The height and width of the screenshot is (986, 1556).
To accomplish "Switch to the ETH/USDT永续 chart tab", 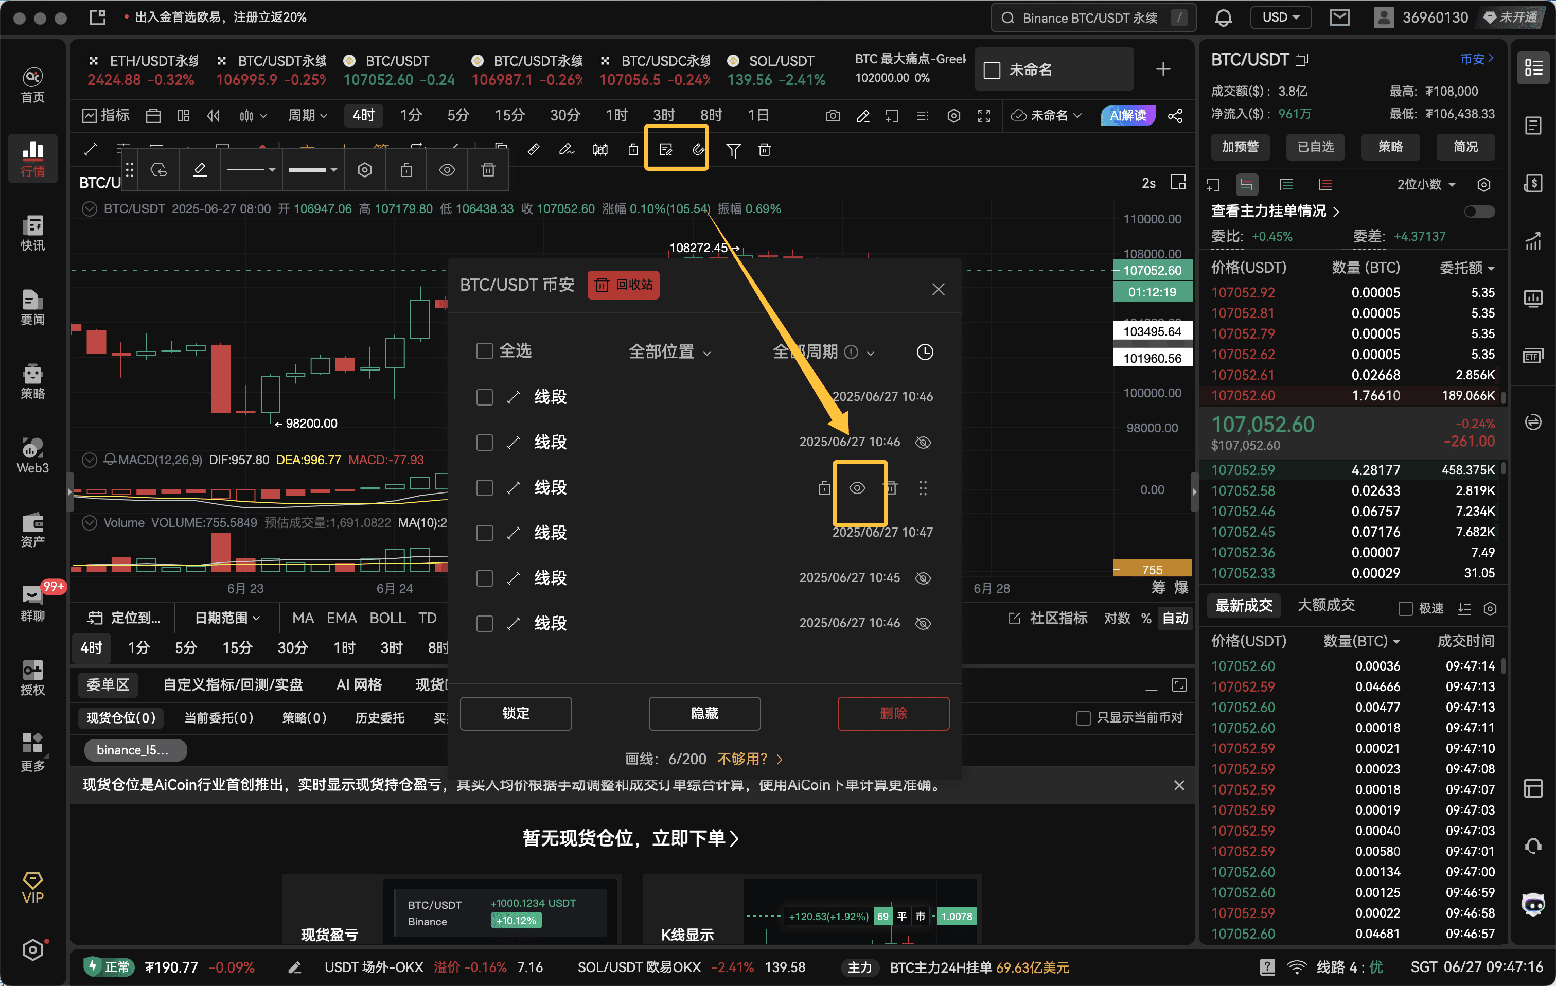I will pos(142,70).
